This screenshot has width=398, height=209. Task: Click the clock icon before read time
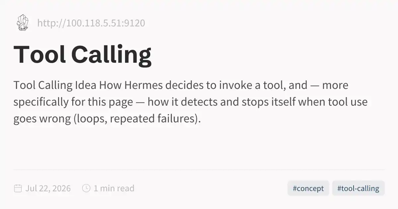86,188
